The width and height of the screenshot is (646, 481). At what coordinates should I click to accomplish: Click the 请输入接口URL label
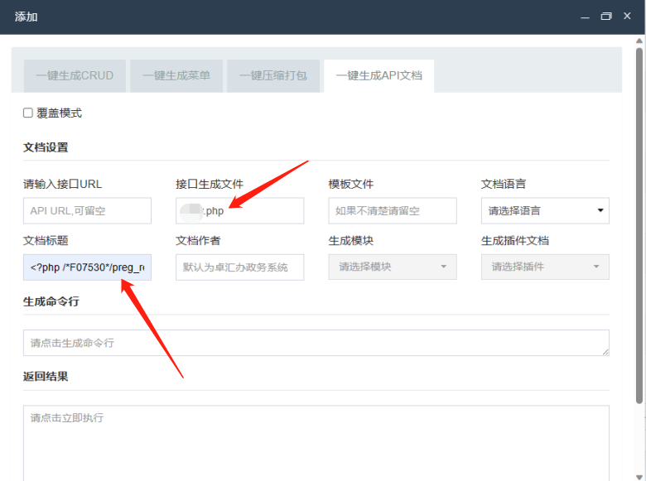tap(62, 184)
